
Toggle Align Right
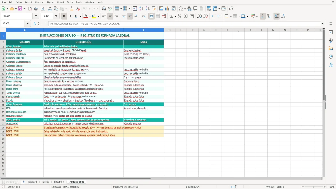(x=116, y=16)
